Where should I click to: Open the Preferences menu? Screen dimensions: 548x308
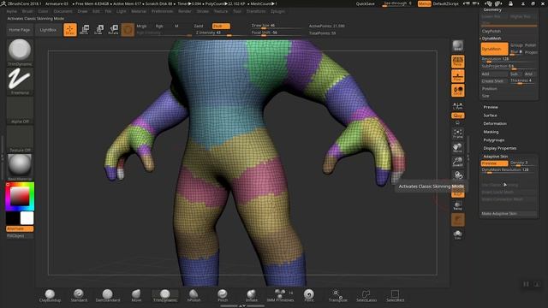click(162, 11)
